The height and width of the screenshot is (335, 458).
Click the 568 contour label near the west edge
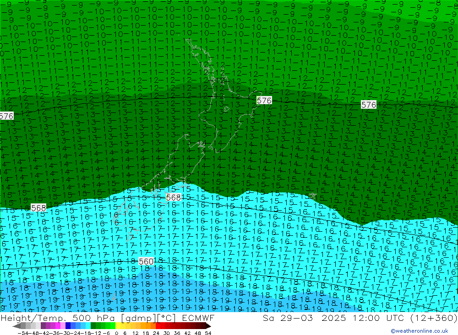(x=38, y=208)
